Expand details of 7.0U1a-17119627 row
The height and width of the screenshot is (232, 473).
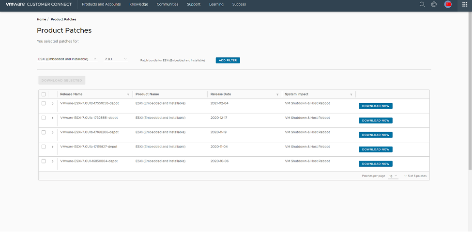click(x=52, y=147)
